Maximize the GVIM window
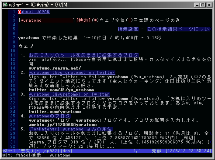Viewport: 215px width, 160px height. pos(203,5)
